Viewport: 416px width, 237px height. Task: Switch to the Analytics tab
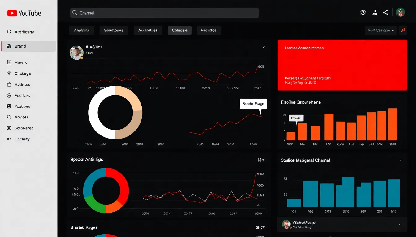click(82, 30)
